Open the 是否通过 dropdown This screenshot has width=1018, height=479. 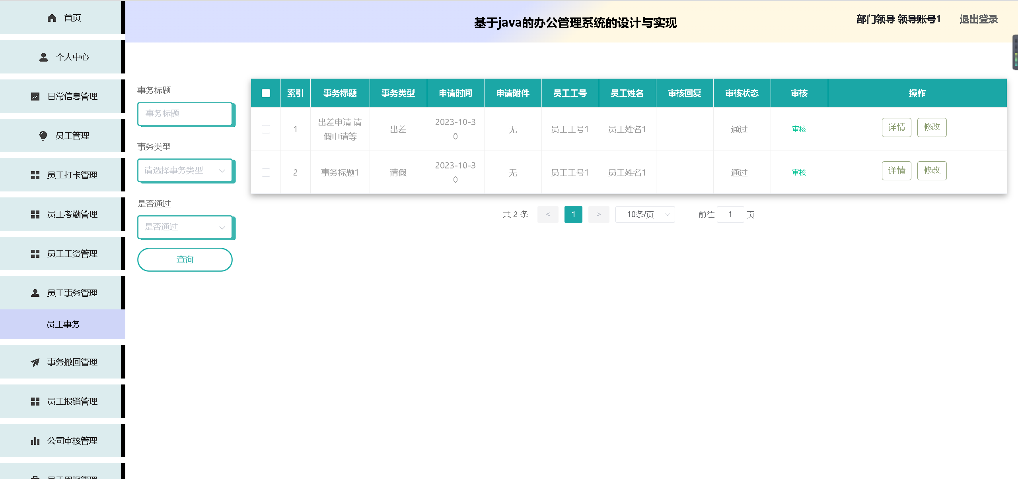(185, 227)
